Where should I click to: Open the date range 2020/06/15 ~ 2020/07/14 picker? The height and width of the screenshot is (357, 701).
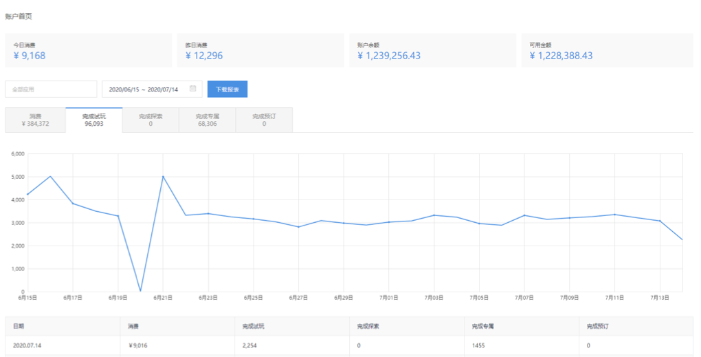pyautogui.click(x=152, y=89)
